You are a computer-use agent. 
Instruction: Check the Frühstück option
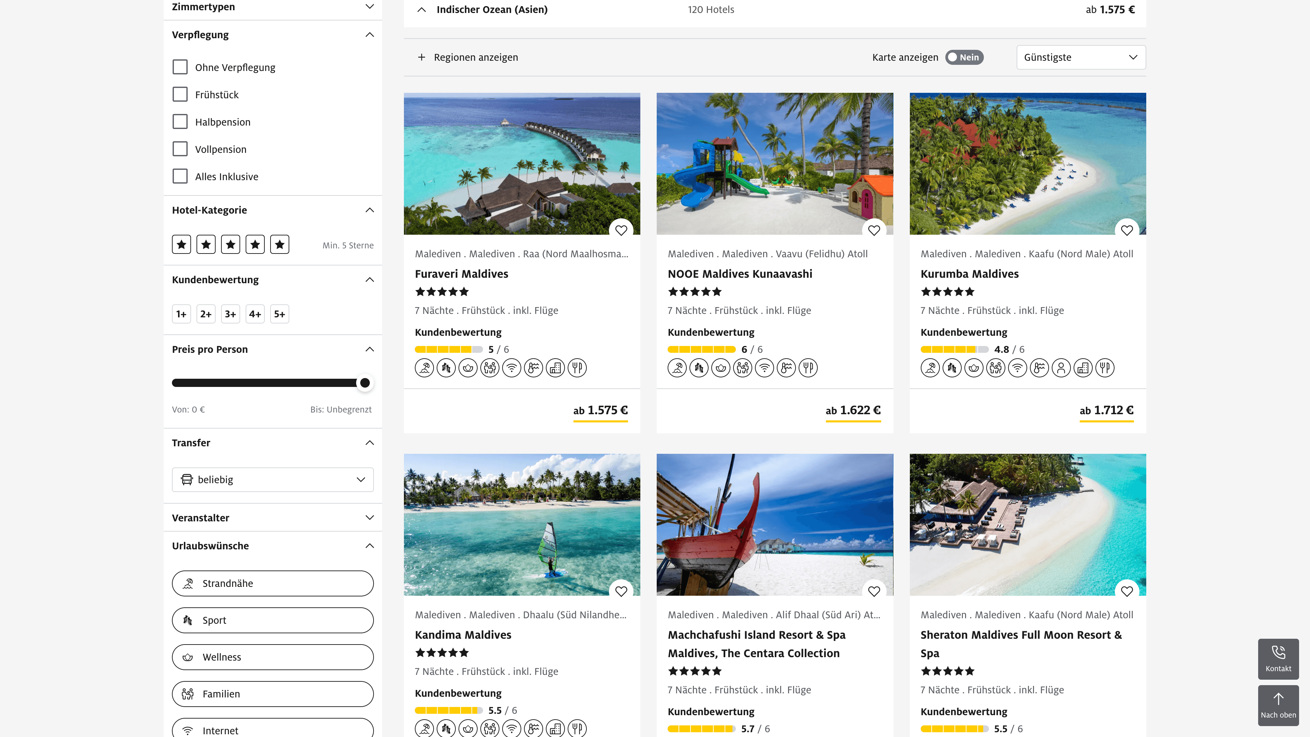(x=180, y=95)
